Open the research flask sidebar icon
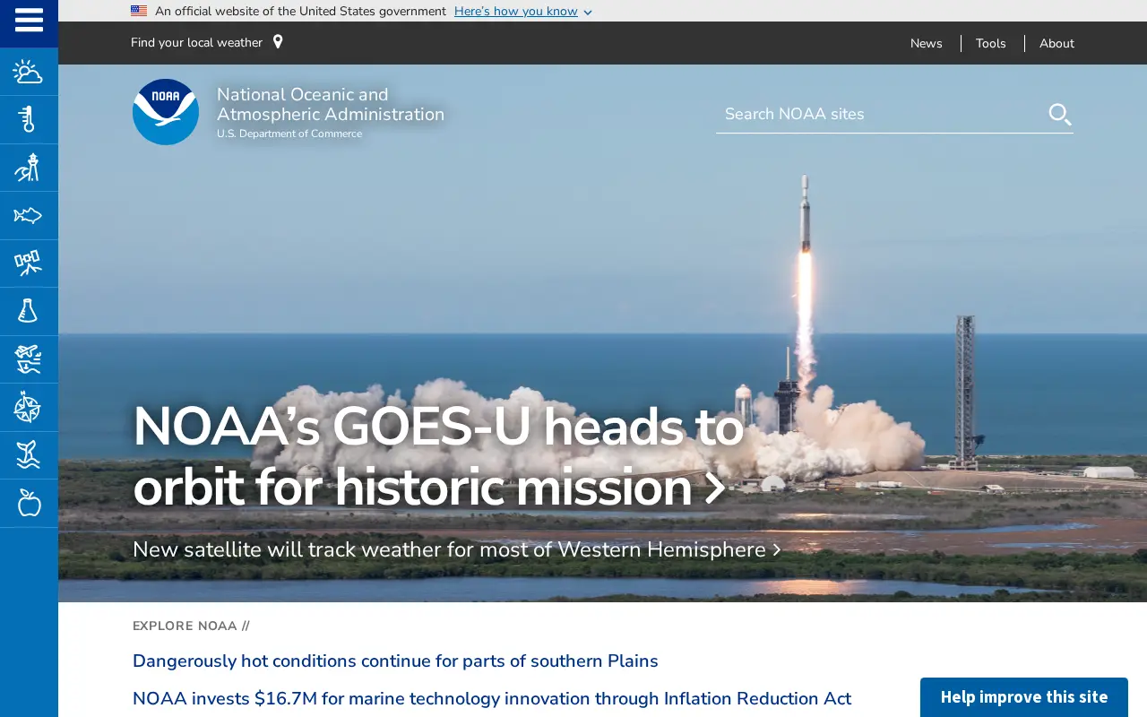This screenshot has width=1147, height=717. point(29,311)
